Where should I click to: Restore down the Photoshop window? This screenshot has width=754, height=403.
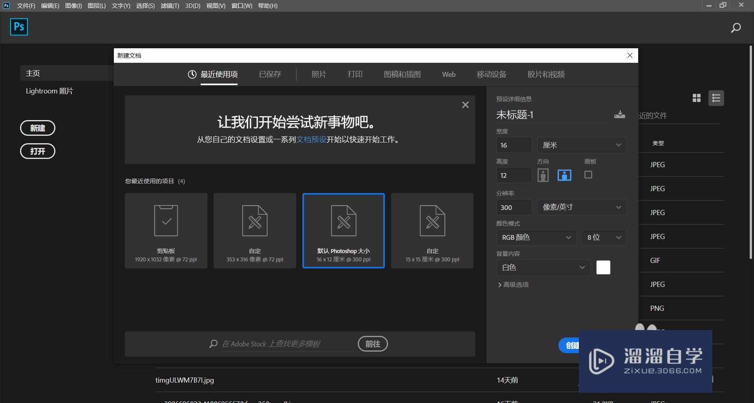click(723, 5)
